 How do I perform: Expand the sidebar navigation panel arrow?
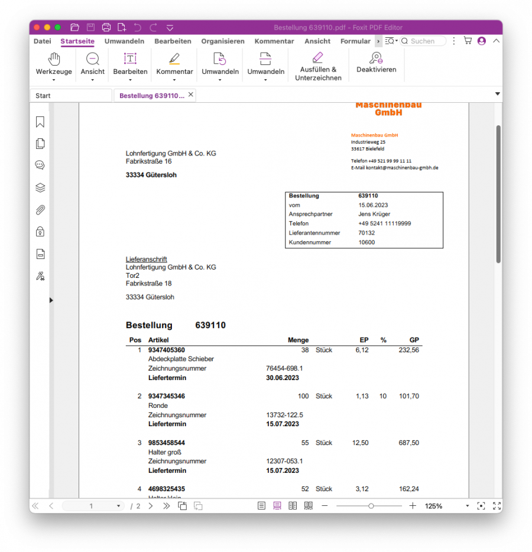[x=51, y=300]
